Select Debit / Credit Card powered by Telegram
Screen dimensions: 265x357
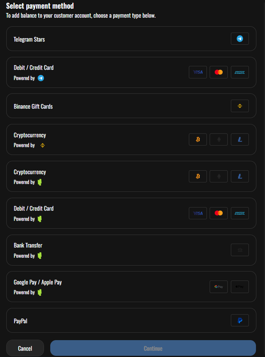coord(118,72)
